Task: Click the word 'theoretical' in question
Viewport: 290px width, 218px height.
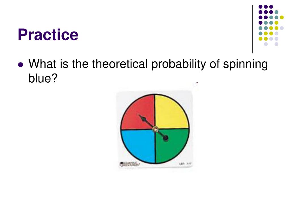Action: point(120,64)
